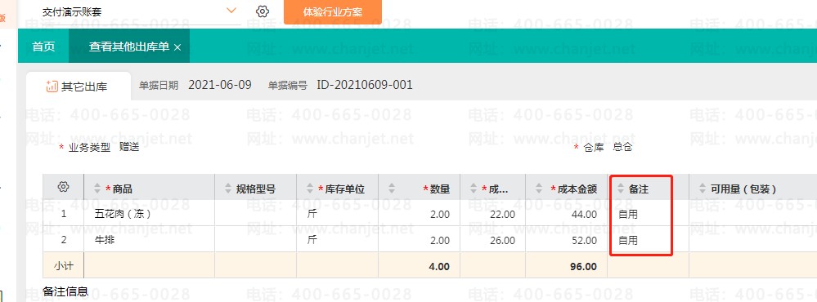Viewport: 817px width, 302px height.
Task: Sort by the 可用量(包装) column
Action: (703, 189)
